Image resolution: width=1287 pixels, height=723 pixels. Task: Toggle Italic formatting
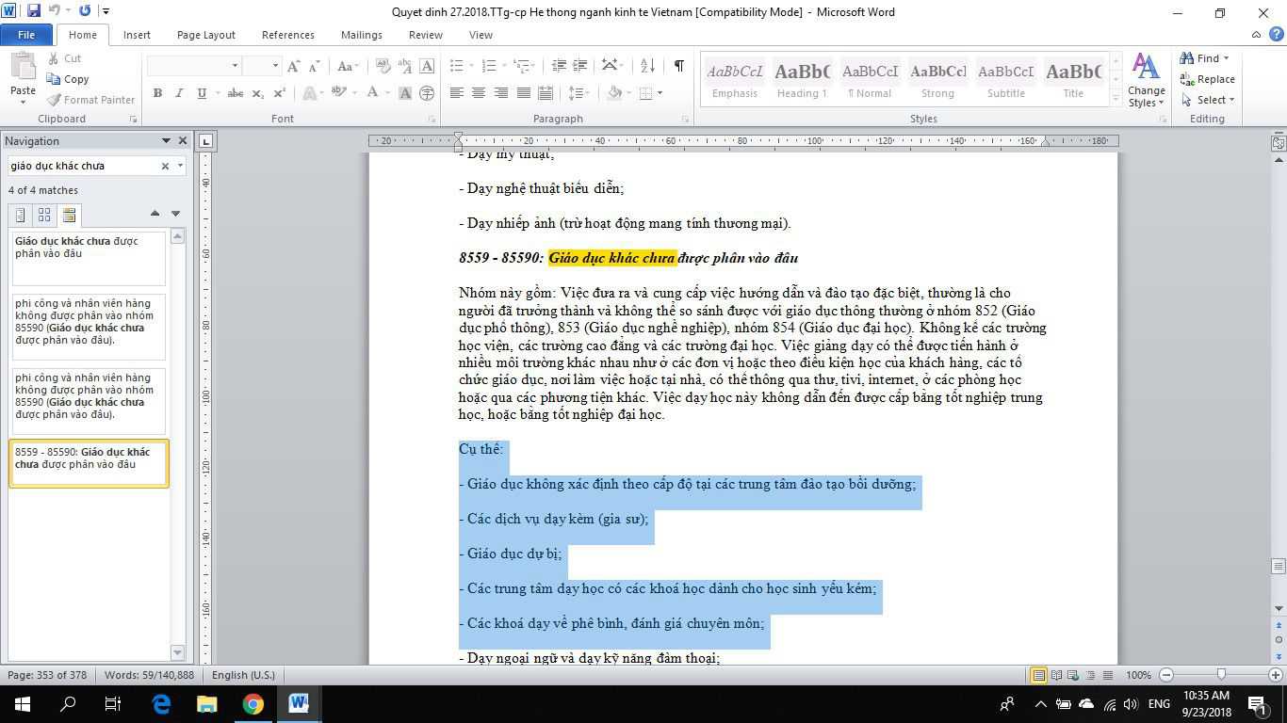click(x=179, y=93)
